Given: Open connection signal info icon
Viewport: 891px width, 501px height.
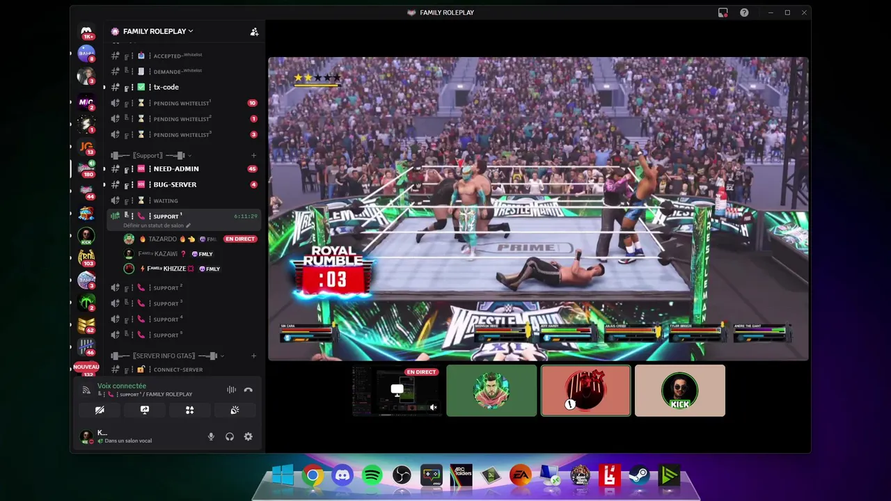Looking at the screenshot, I should [x=86, y=390].
